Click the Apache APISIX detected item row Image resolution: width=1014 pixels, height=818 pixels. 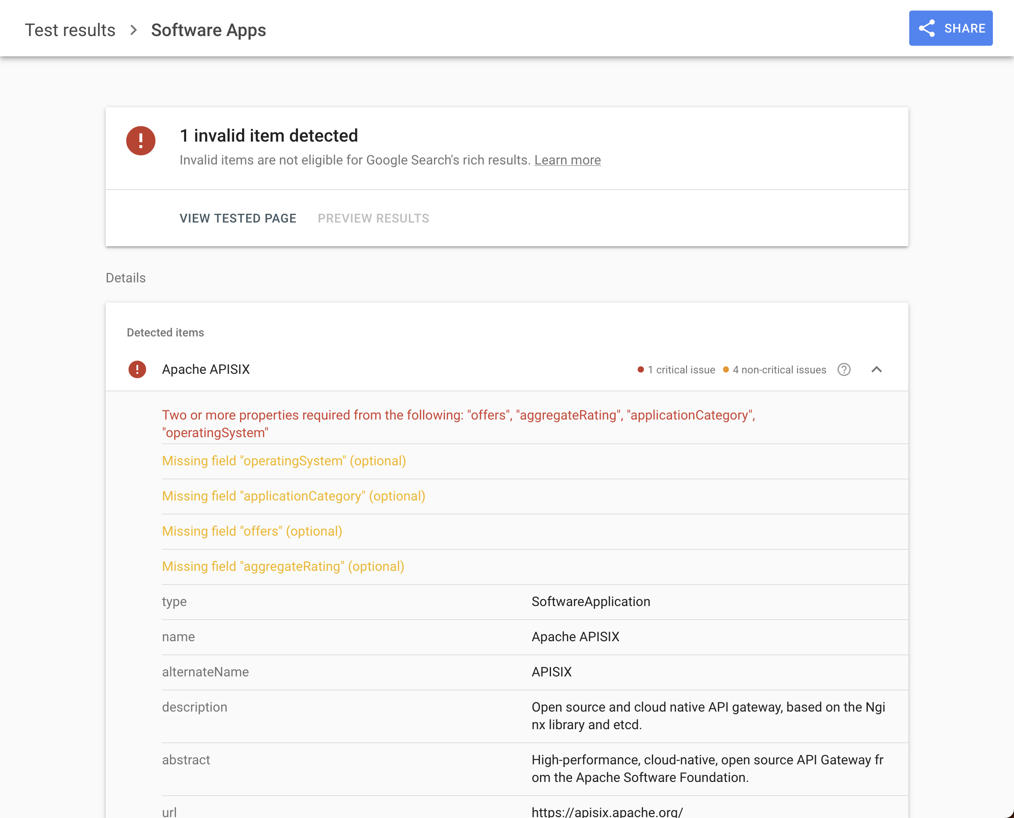pyautogui.click(x=206, y=369)
